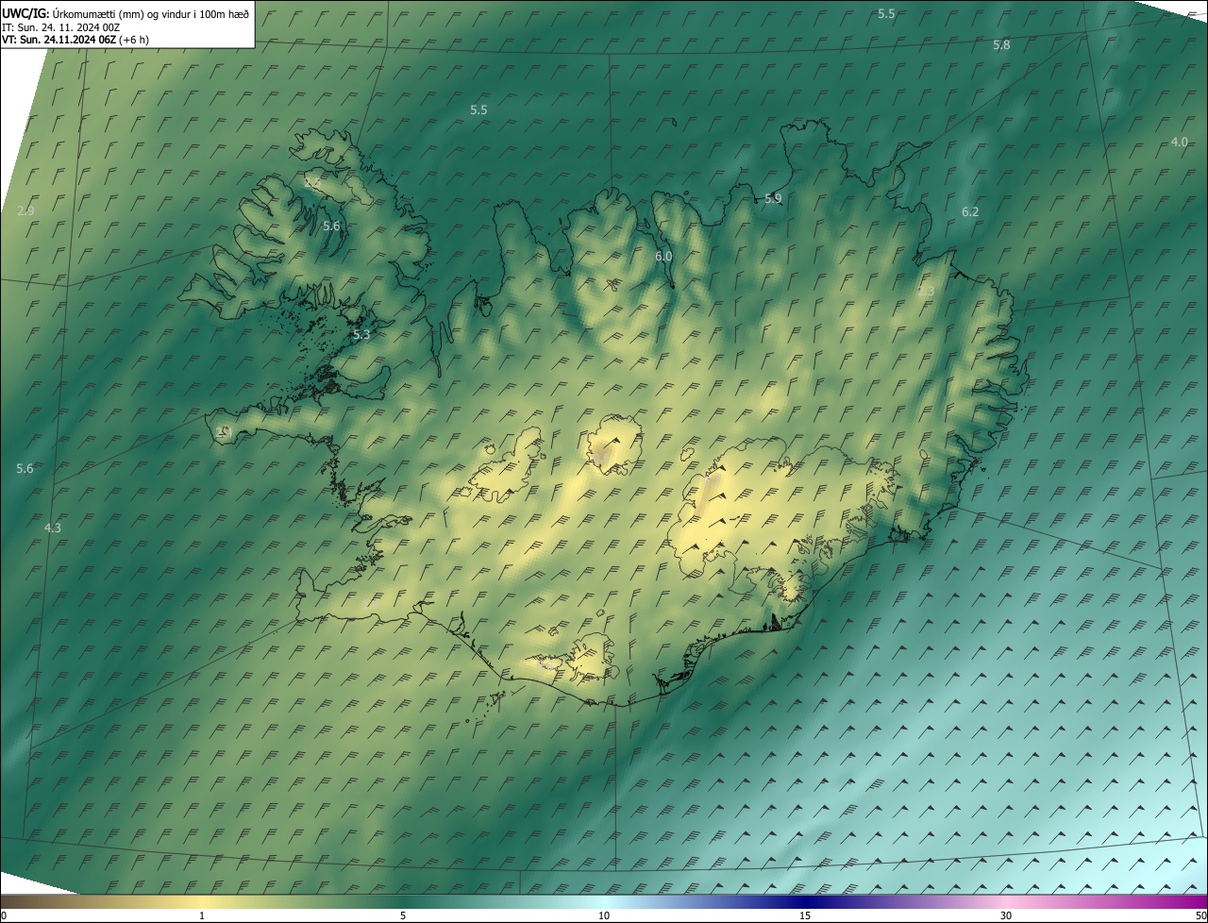Viewport: 1208px width, 923px height.
Task: Click the "UWC/IG:" title in the header box
Action: coord(25,14)
